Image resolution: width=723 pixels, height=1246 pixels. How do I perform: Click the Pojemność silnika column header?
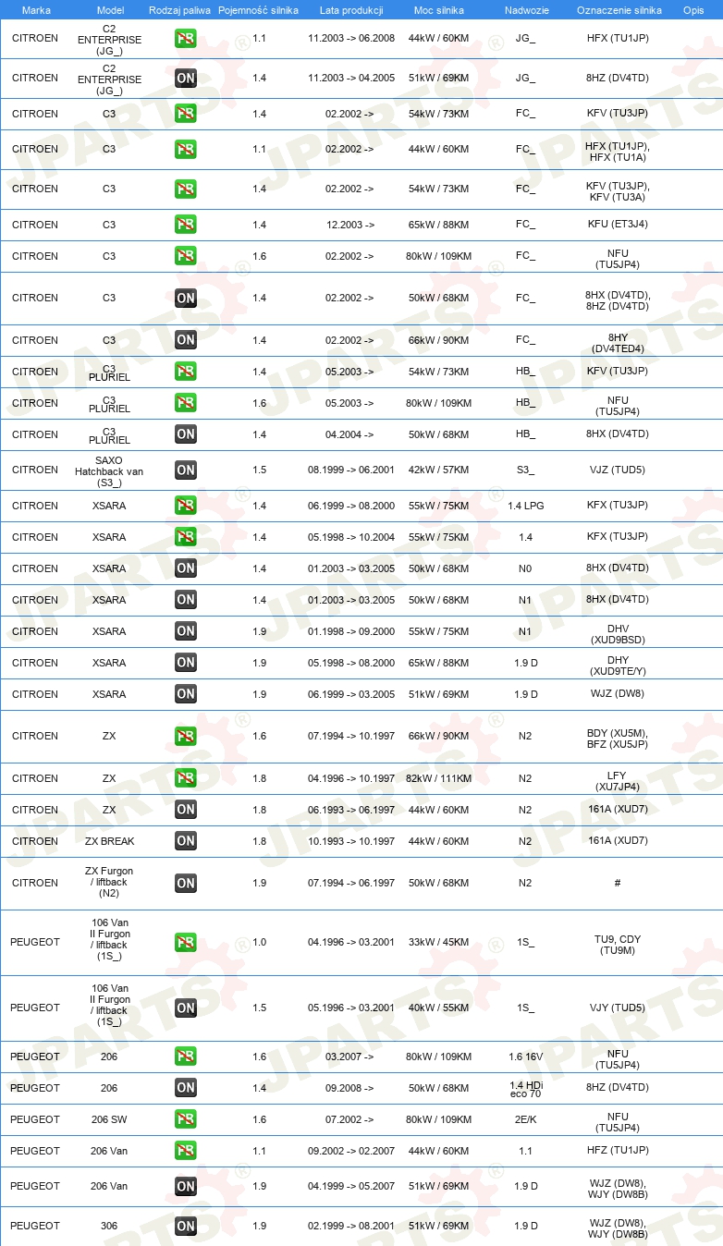pos(258,9)
